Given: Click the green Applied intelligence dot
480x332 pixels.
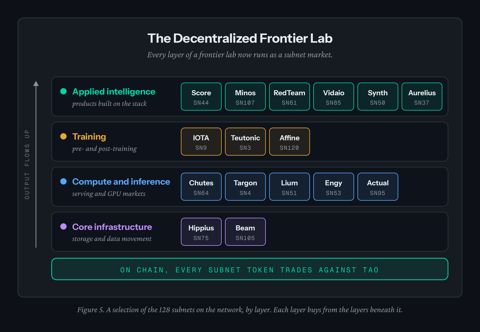Looking at the screenshot, I should pyautogui.click(x=63, y=91).
